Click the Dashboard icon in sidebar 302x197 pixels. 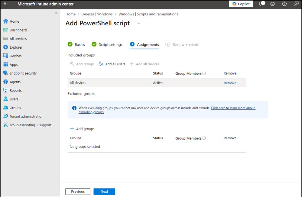point(6,30)
